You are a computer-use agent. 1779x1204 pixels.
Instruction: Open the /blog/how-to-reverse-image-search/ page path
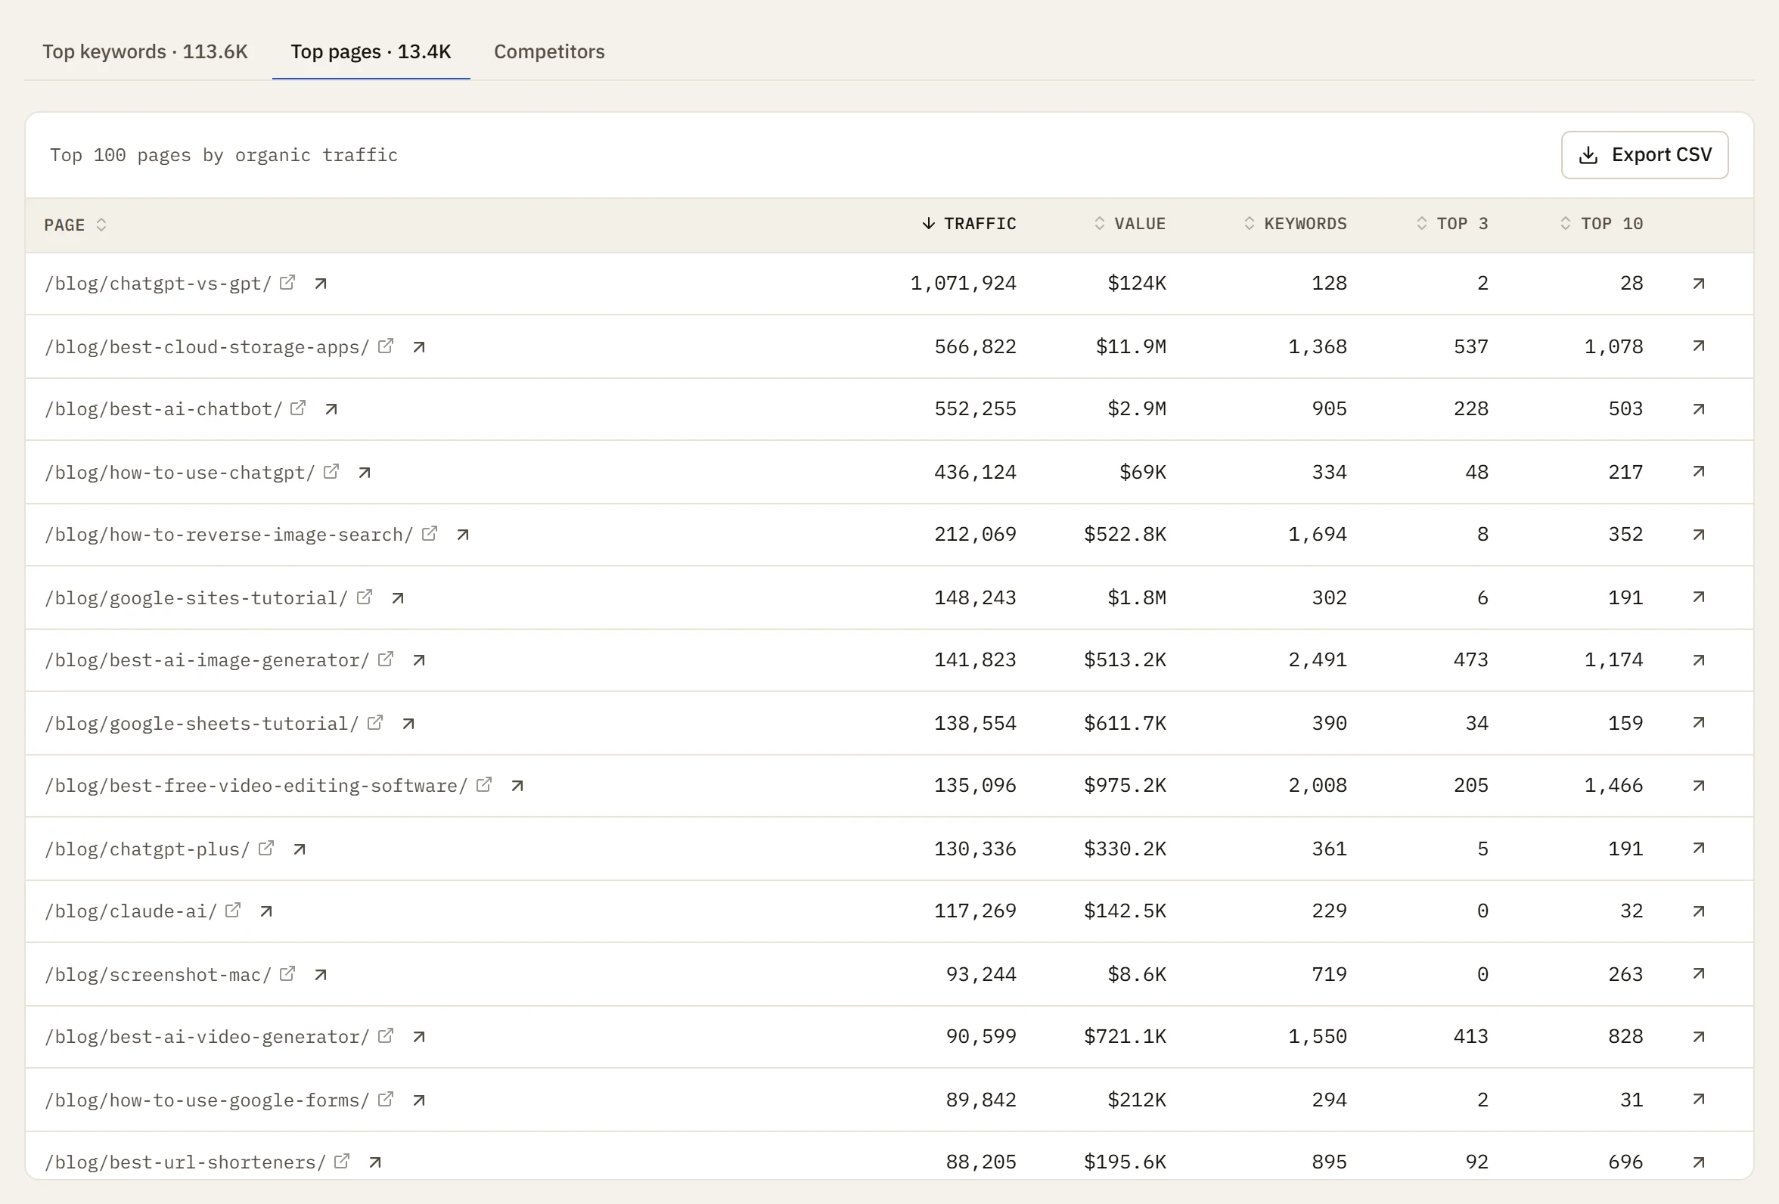(x=229, y=535)
